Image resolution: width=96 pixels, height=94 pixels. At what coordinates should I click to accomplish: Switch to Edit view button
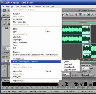(6, 10)
